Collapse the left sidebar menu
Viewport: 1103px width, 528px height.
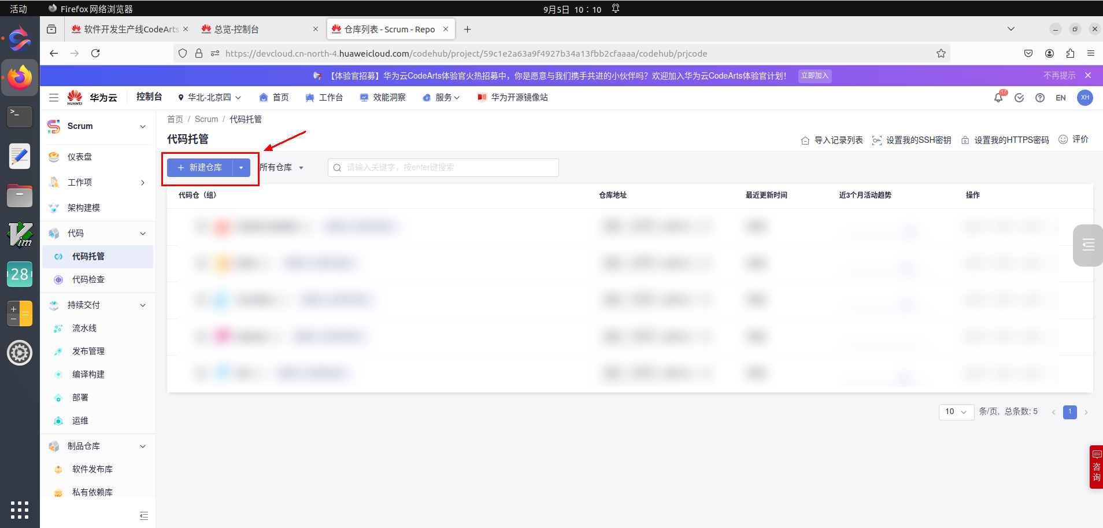pyautogui.click(x=144, y=515)
